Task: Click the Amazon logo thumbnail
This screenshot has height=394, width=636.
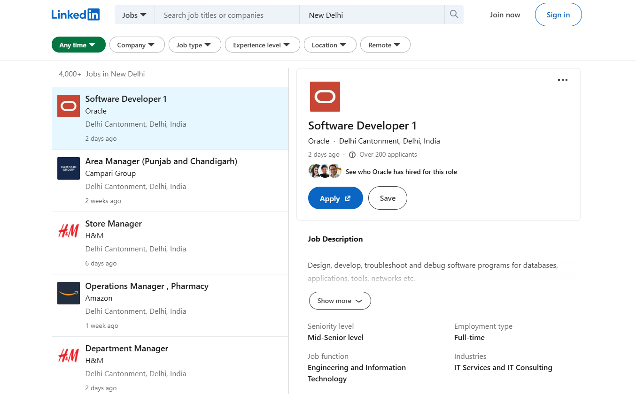Action: coord(69,293)
